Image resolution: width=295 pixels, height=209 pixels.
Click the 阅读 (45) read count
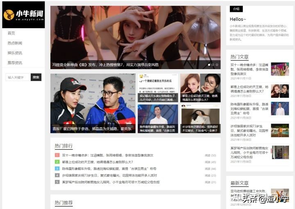210,162
